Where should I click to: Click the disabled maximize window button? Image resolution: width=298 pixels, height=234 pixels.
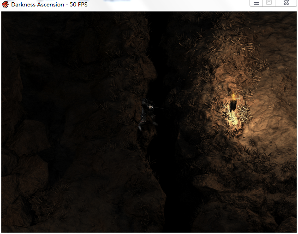269,3
